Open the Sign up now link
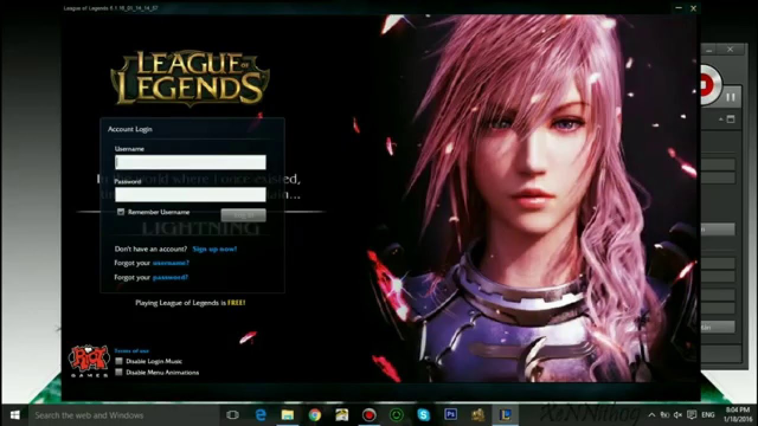This screenshot has width=758, height=426. pyautogui.click(x=214, y=249)
